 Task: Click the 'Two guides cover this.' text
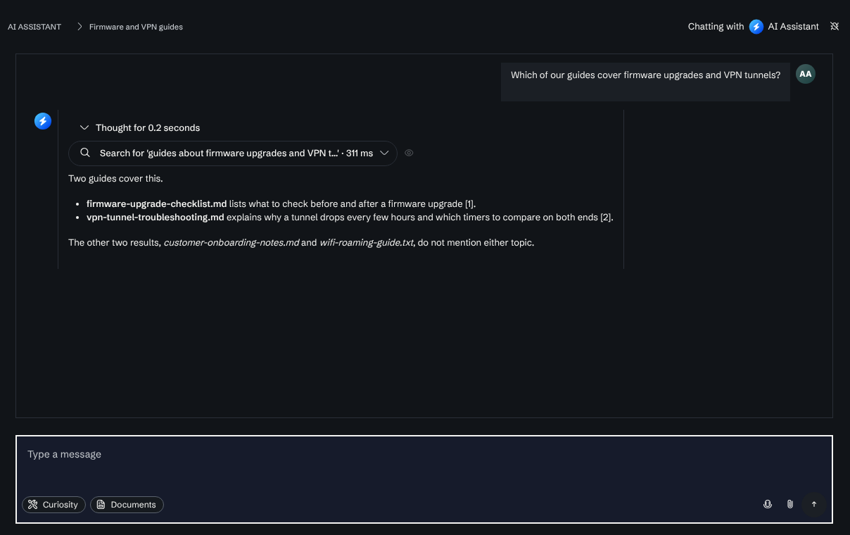[115, 178]
